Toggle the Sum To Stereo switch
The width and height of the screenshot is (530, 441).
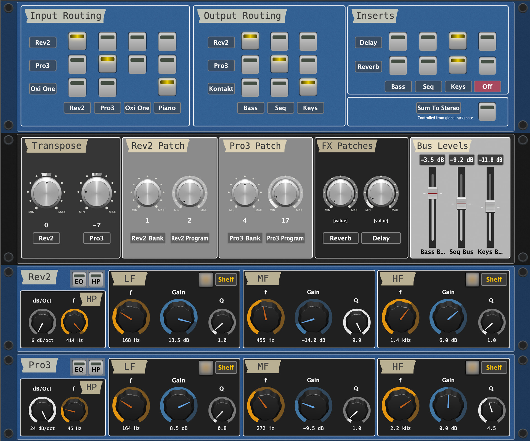click(x=487, y=111)
